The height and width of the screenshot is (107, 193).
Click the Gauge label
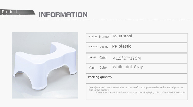(92, 57)
